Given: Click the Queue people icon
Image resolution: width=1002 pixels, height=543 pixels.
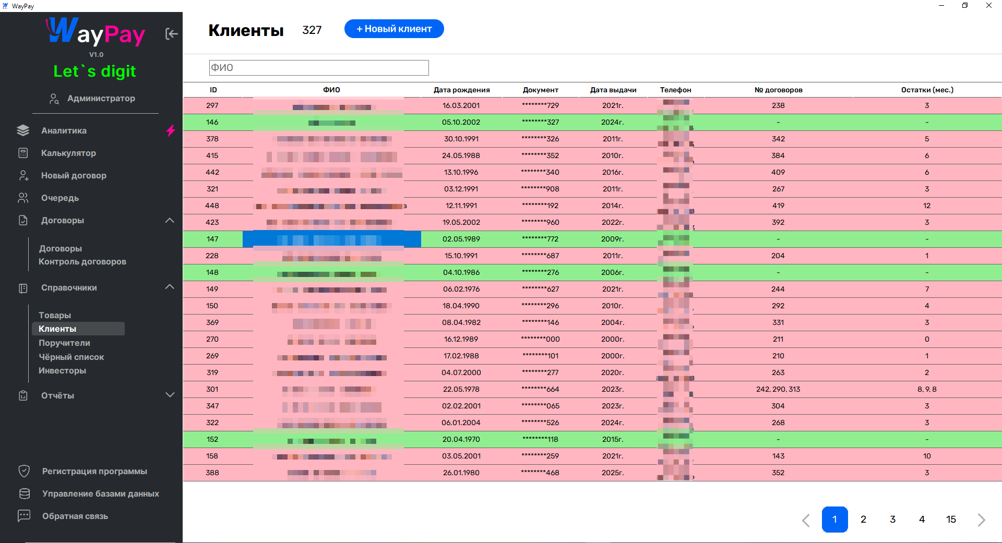Looking at the screenshot, I should click(x=23, y=198).
